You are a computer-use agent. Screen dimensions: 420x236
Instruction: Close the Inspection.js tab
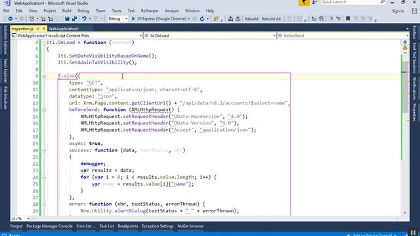click(x=44, y=29)
